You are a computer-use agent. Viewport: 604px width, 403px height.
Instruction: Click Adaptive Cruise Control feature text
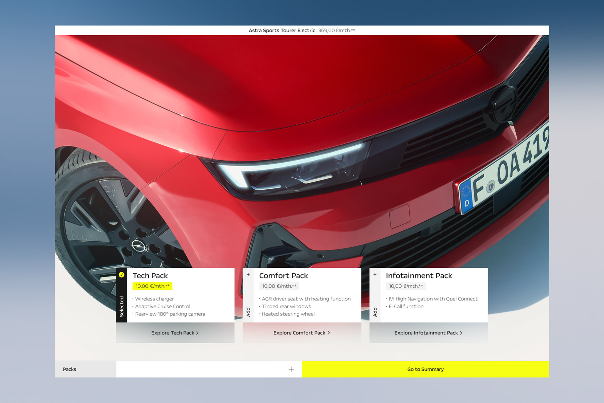click(x=162, y=306)
